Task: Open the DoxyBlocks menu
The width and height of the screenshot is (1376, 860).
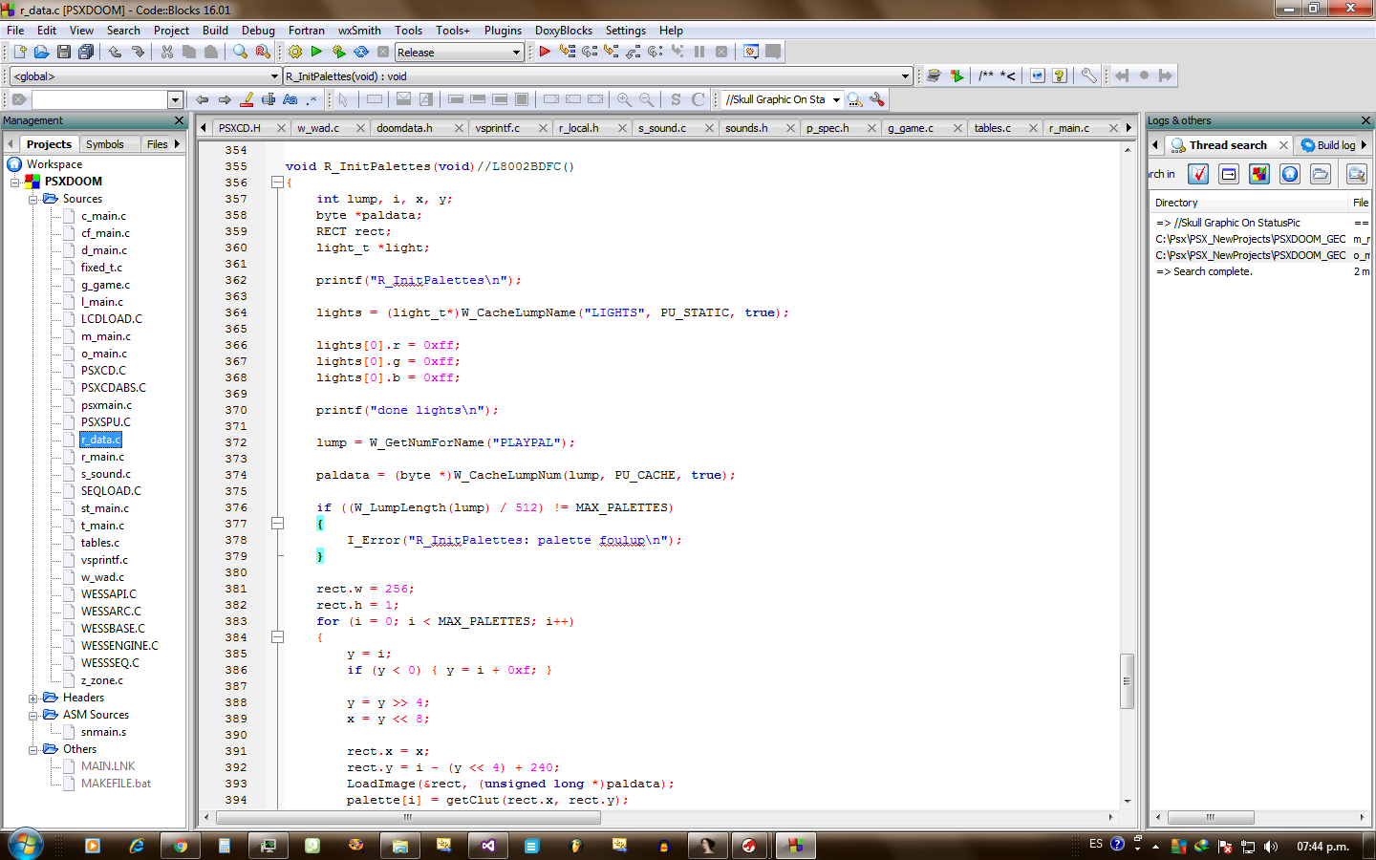Action: (x=563, y=31)
